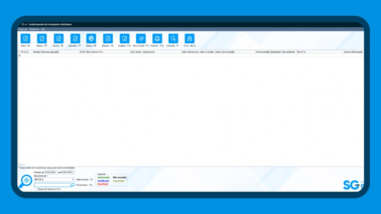The width and height of the screenshot is (381, 214).
Task: Focus the search text input box
Action: click(x=52, y=185)
